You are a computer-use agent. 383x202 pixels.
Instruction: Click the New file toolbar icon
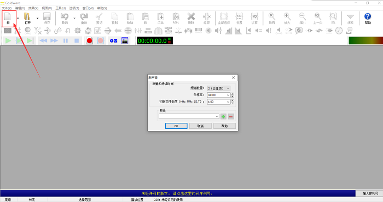8,18
